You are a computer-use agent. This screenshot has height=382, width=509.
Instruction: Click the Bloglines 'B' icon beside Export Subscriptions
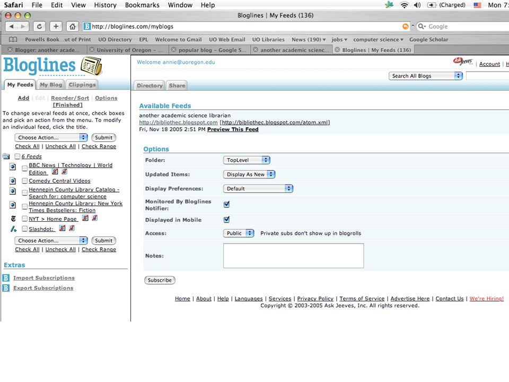pyautogui.click(x=6, y=288)
